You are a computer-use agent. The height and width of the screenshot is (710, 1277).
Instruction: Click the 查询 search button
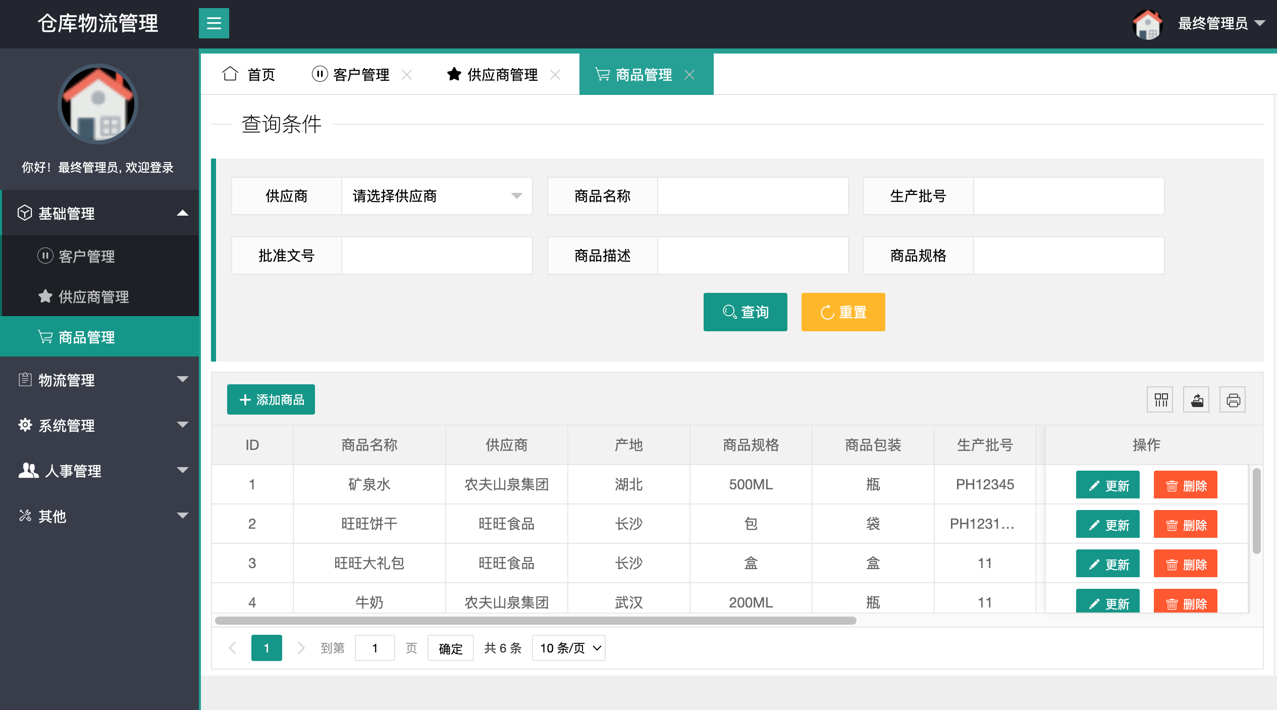pos(745,312)
